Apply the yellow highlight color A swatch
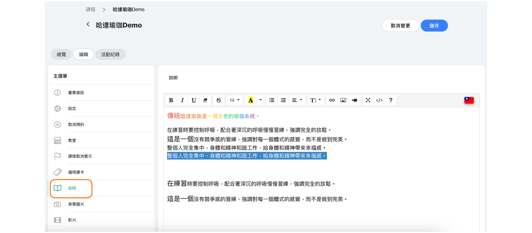This screenshot has height=233, width=532. (251, 100)
